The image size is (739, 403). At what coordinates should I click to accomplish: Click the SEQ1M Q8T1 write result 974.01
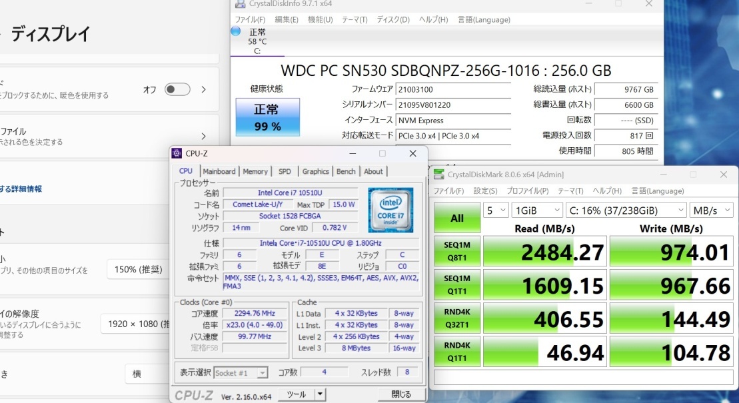coord(672,252)
